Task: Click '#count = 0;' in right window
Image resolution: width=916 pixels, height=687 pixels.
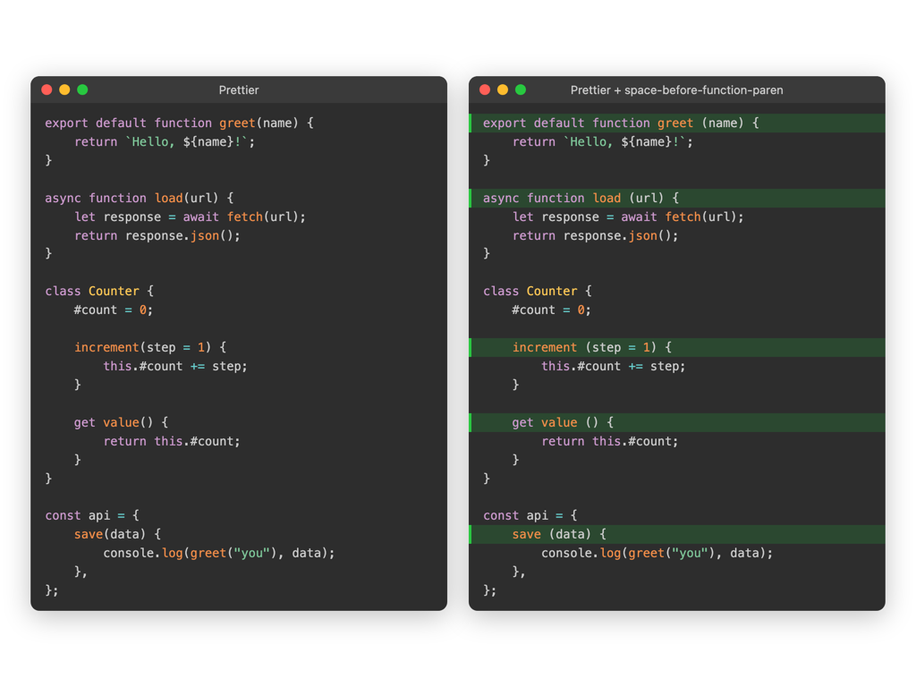Action: (x=551, y=310)
